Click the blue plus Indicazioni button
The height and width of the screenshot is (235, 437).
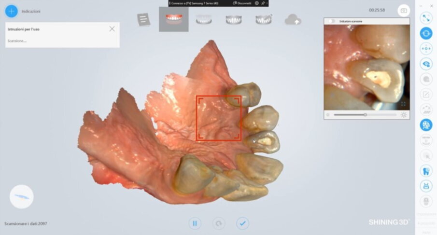[x=11, y=11]
